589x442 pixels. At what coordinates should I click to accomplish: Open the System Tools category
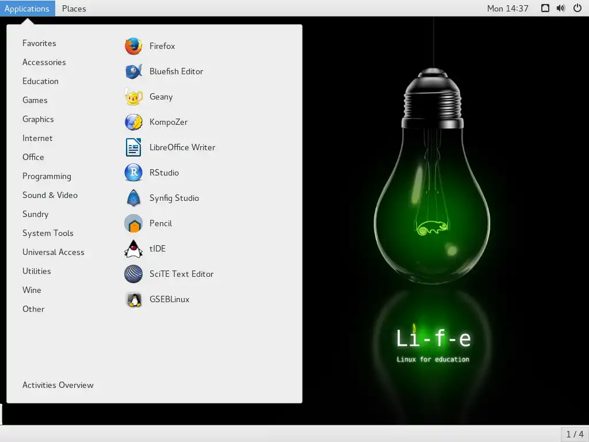pyautogui.click(x=48, y=233)
